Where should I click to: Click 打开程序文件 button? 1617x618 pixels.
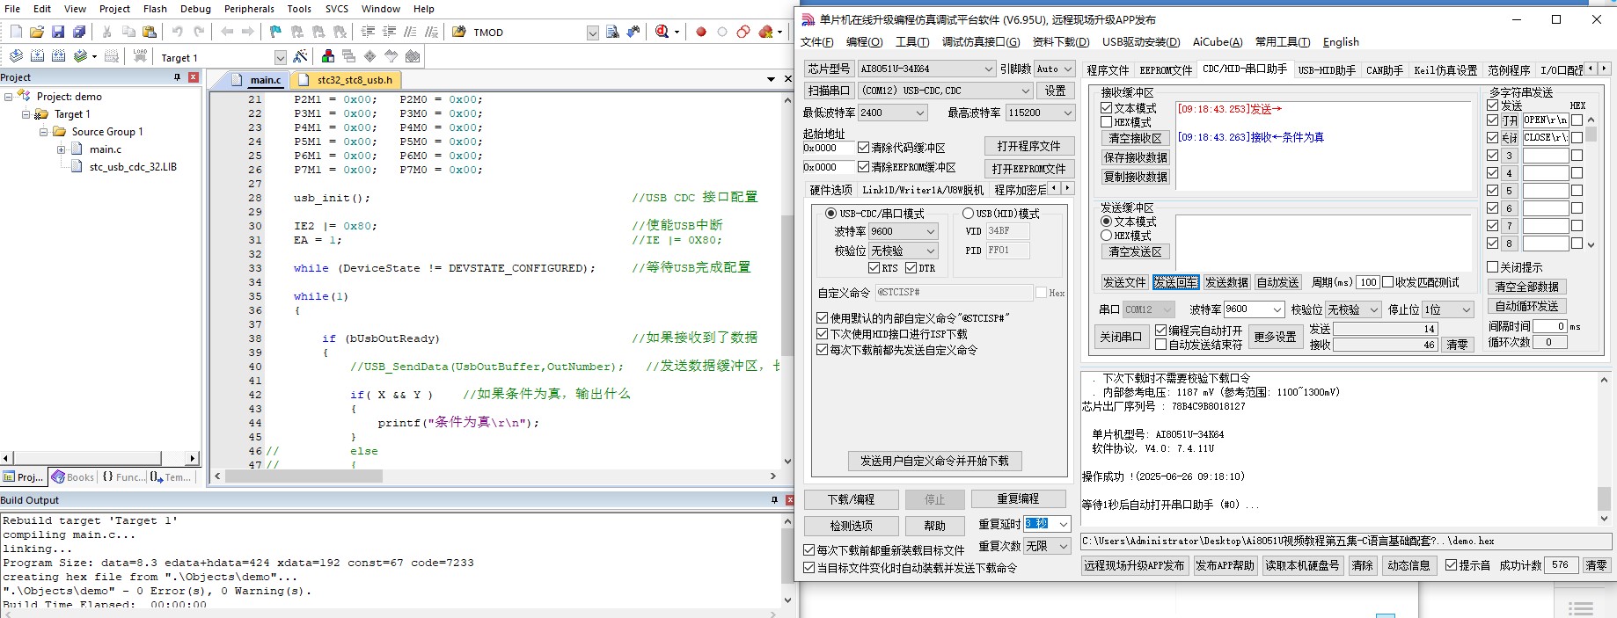1028,146
